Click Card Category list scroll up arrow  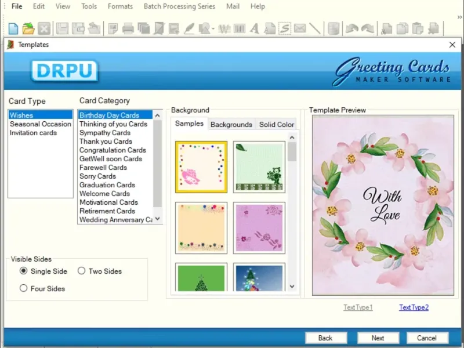point(157,115)
